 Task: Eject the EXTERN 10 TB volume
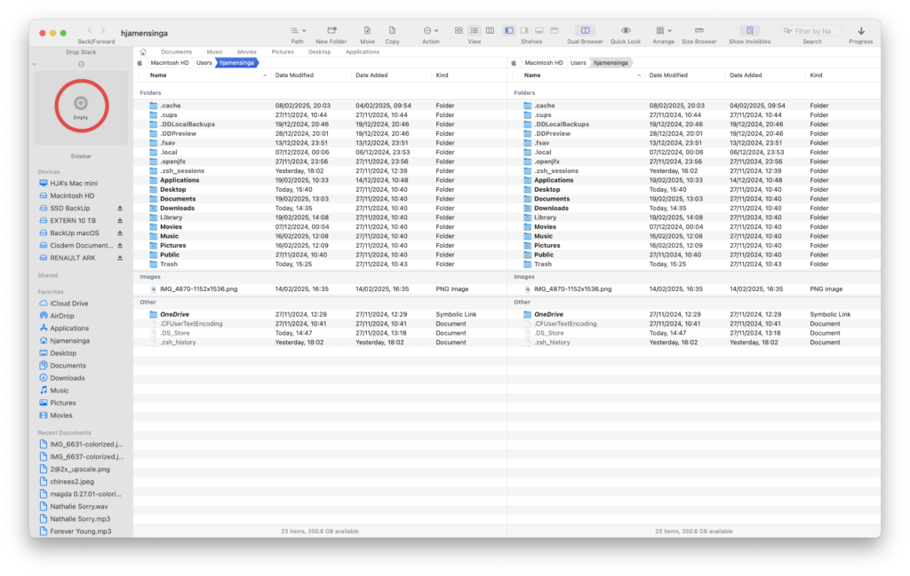pos(120,221)
